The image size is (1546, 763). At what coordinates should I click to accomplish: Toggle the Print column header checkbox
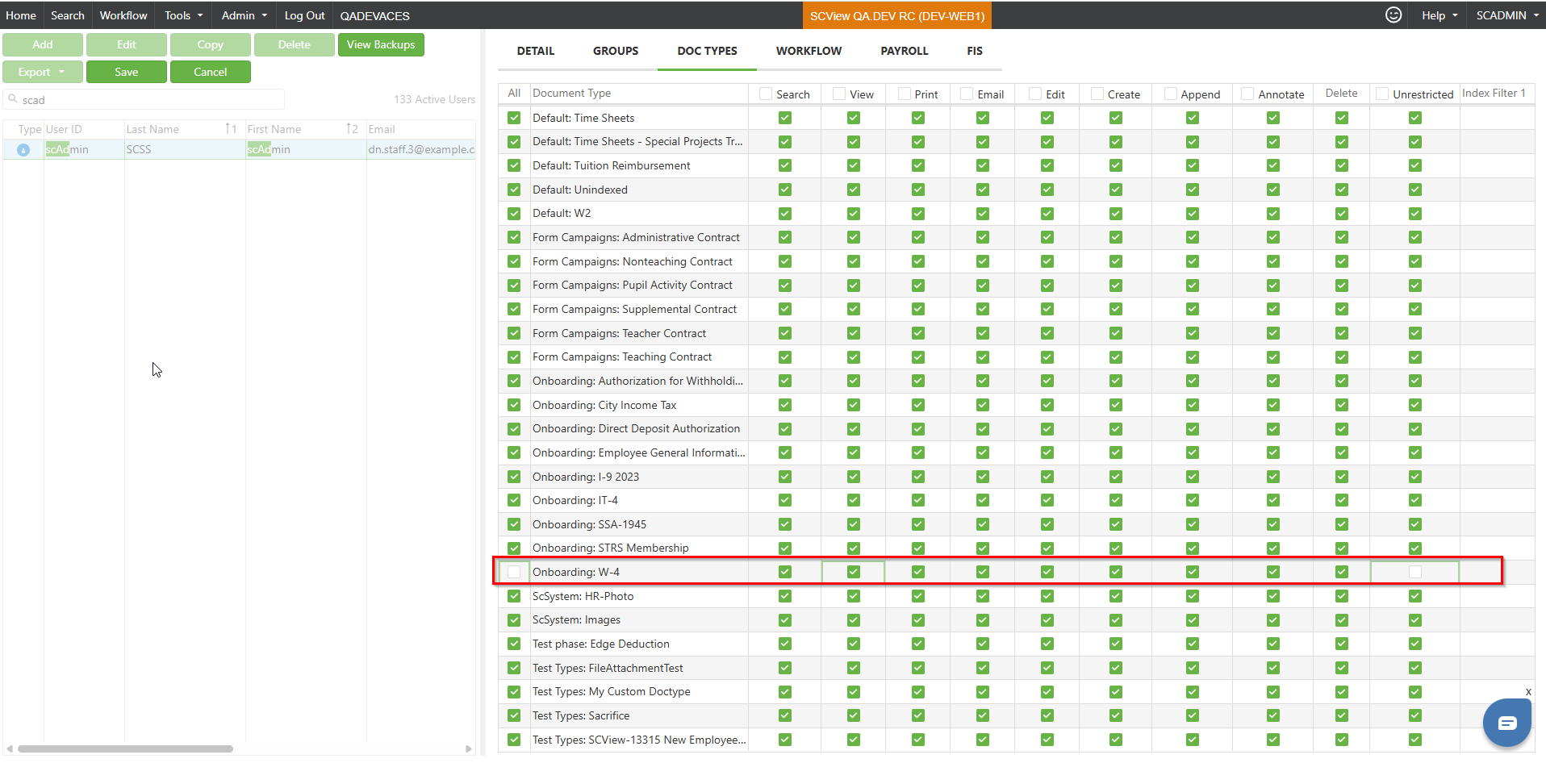tap(905, 94)
